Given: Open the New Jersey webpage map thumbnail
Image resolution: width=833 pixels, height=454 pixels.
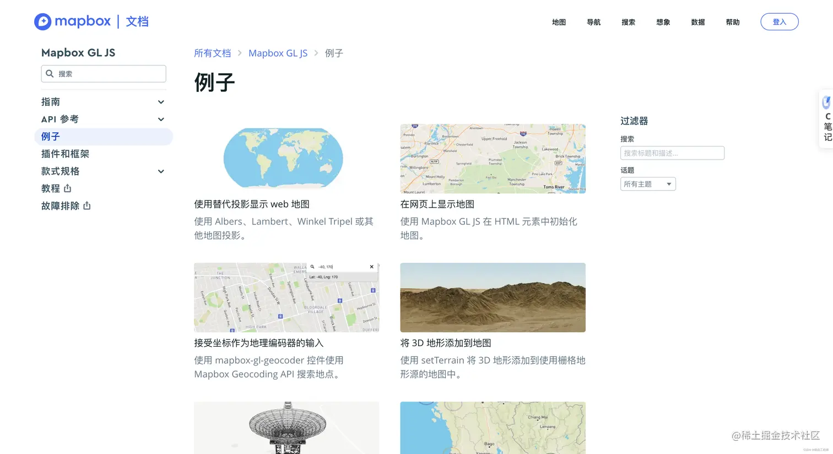Looking at the screenshot, I should click(493, 158).
